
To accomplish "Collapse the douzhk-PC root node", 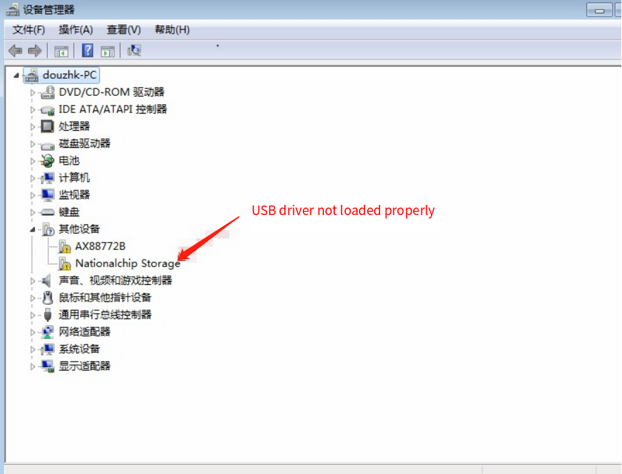I will point(16,75).
